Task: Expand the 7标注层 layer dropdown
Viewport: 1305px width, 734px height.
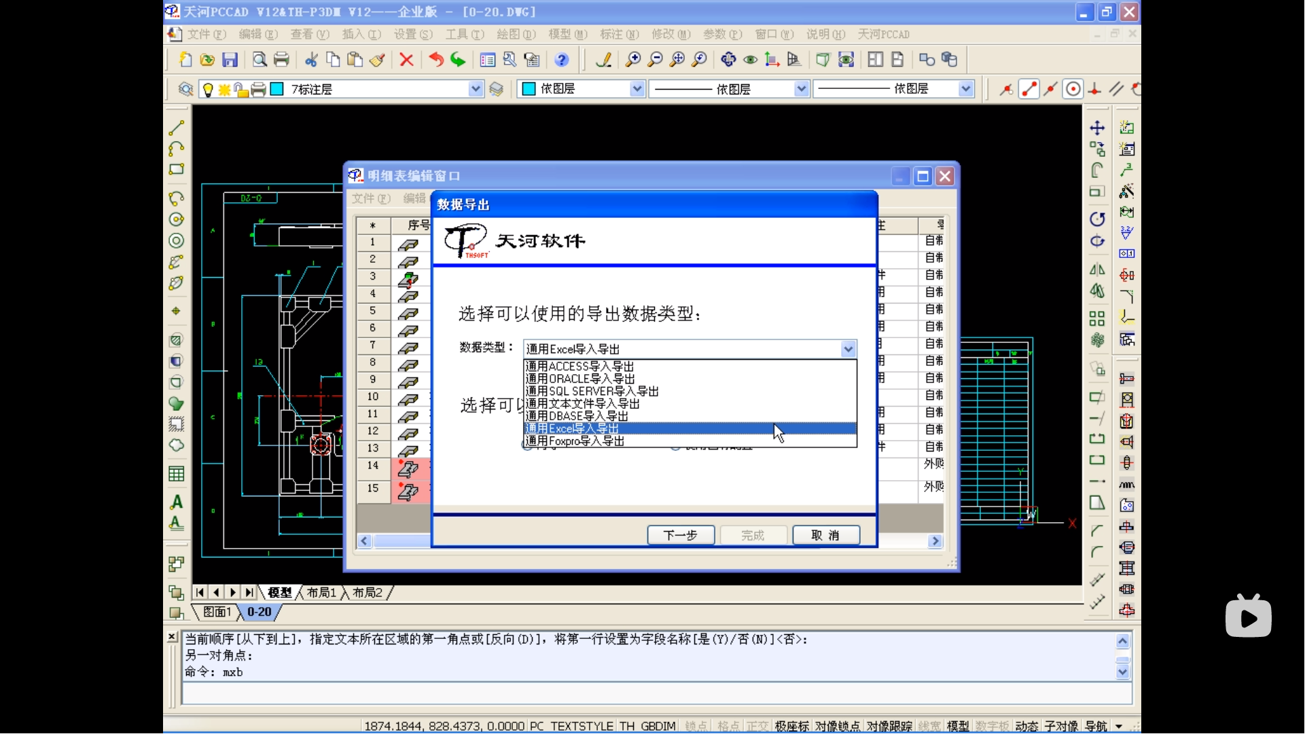Action: coord(476,89)
